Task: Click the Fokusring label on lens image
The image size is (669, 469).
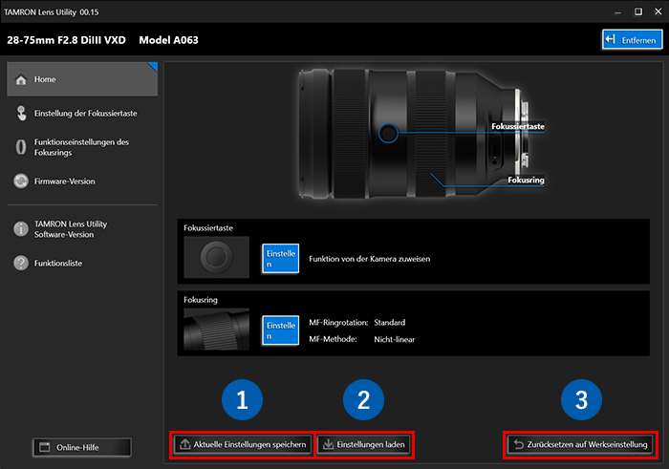Action: point(526,180)
